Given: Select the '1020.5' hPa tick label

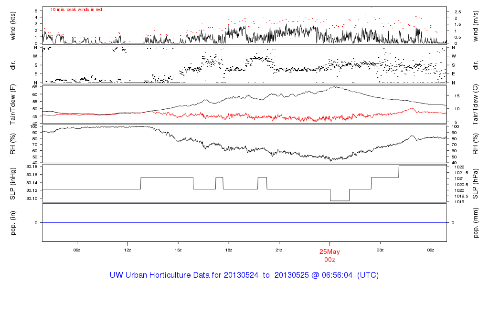Looking at the screenshot, I should tap(461, 185).
